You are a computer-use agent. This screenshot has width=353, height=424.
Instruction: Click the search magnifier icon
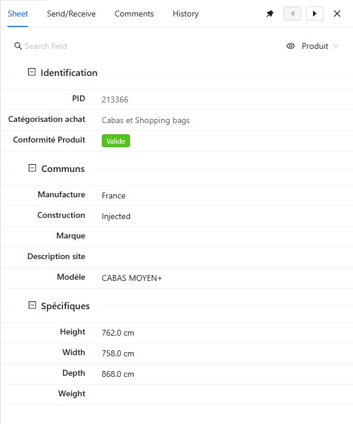click(18, 46)
